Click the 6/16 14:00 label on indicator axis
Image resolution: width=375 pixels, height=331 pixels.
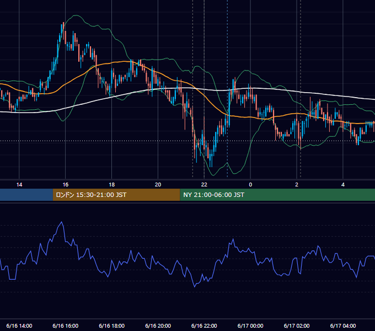pyautogui.click(x=19, y=325)
